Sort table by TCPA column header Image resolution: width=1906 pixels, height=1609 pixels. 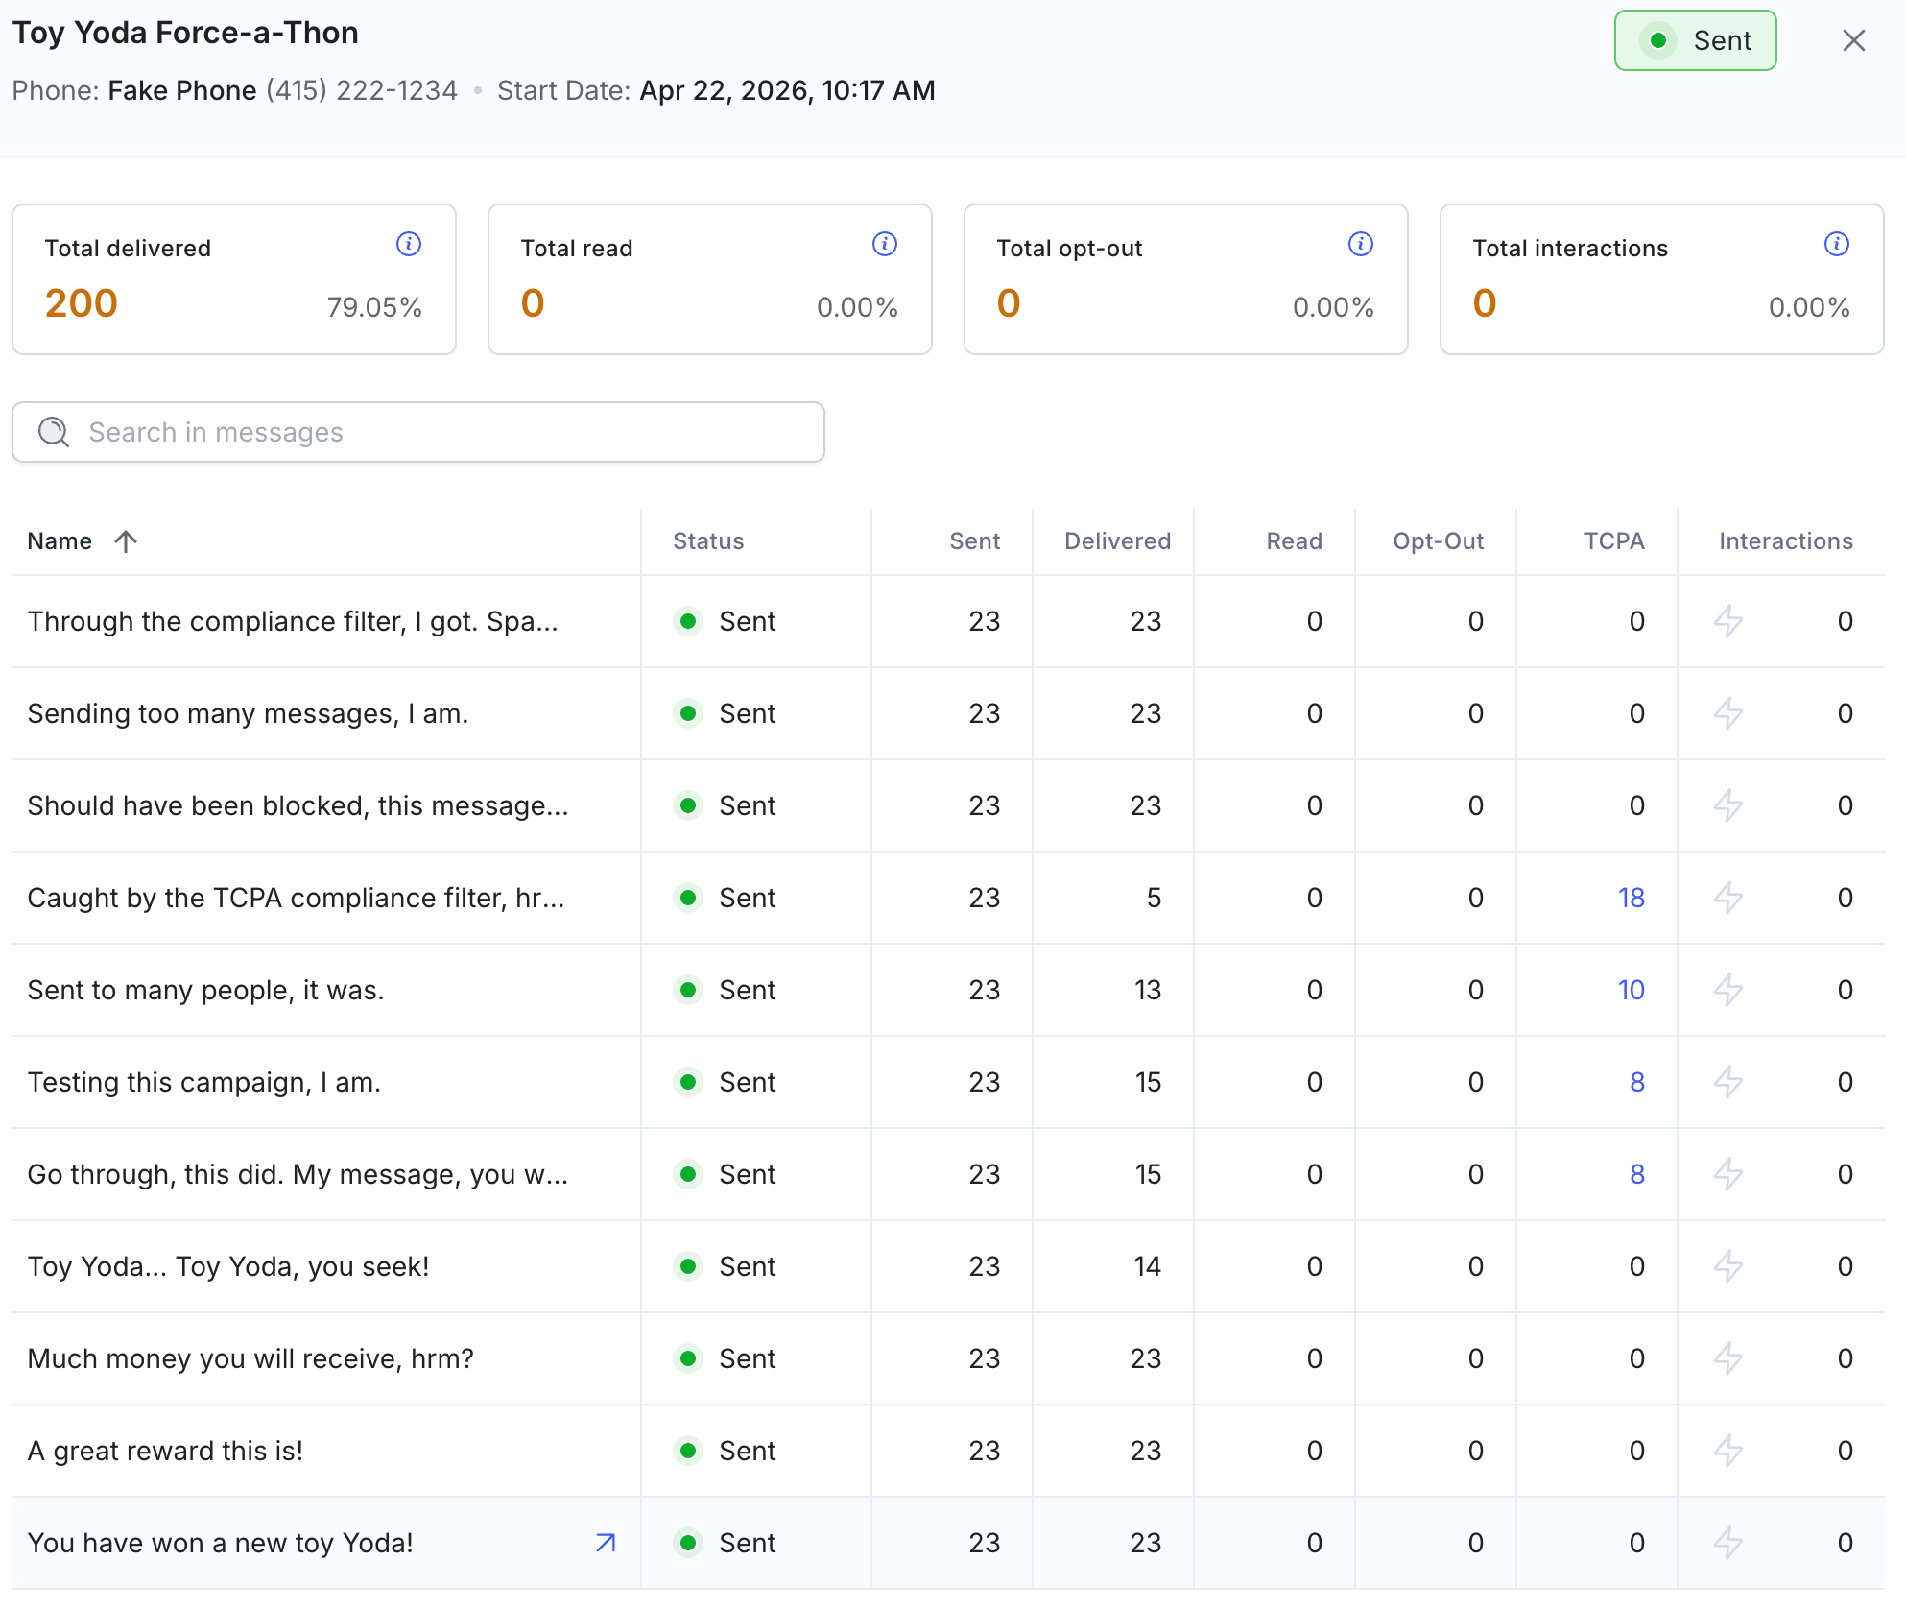coord(1614,541)
